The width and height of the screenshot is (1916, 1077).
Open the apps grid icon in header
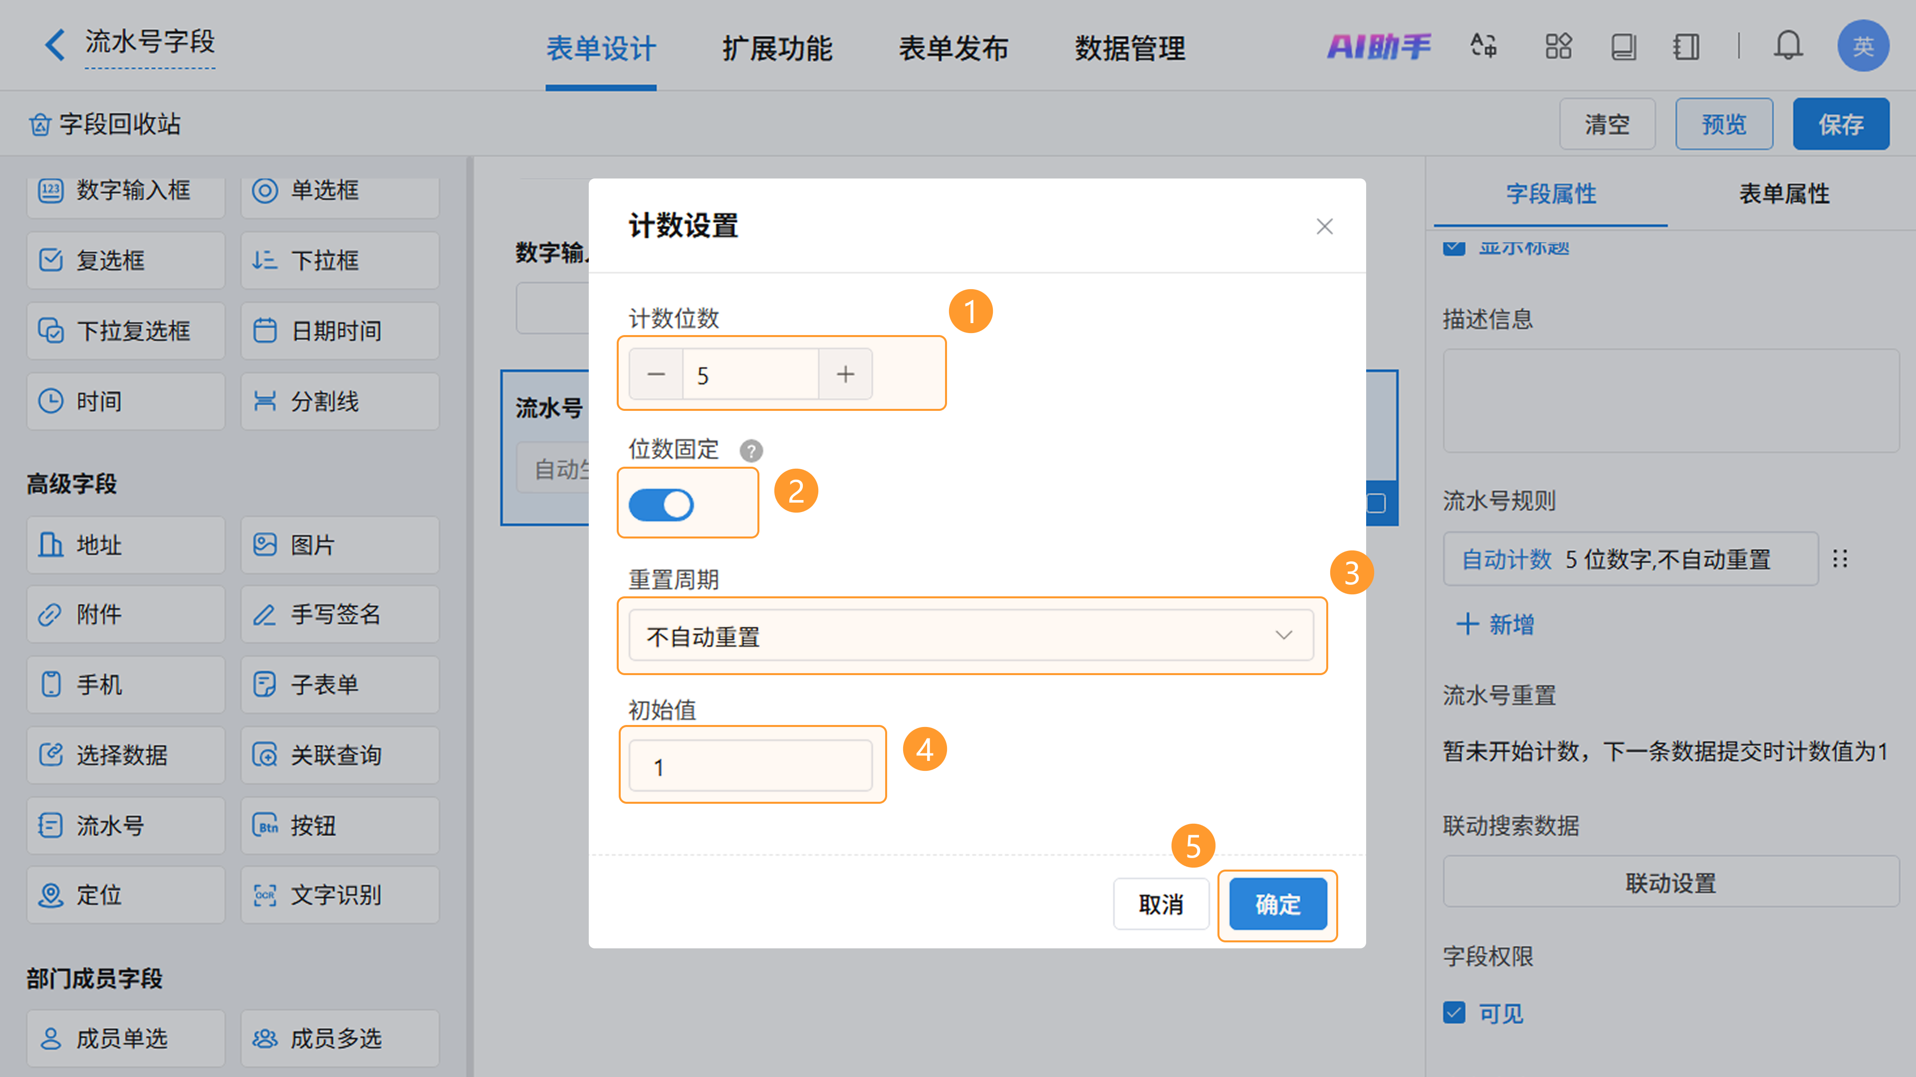(1558, 46)
